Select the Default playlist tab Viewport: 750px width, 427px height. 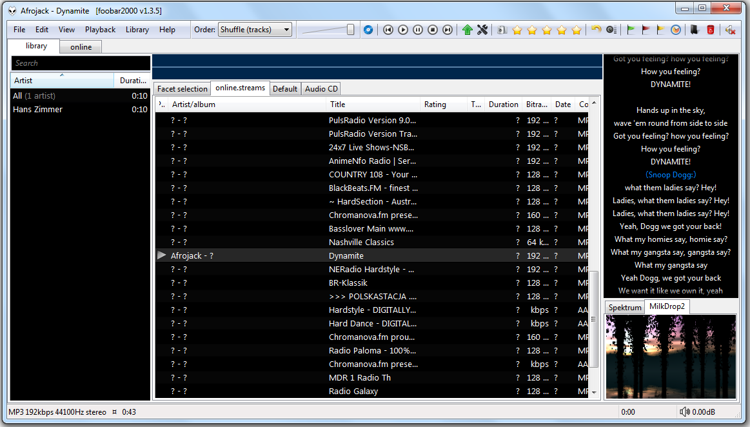[285, 89]
